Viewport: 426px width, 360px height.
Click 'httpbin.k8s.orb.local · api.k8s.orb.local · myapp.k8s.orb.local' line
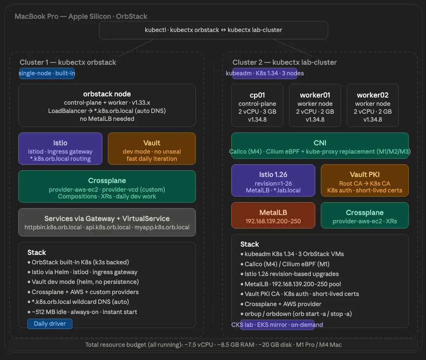tap(107, 227)
